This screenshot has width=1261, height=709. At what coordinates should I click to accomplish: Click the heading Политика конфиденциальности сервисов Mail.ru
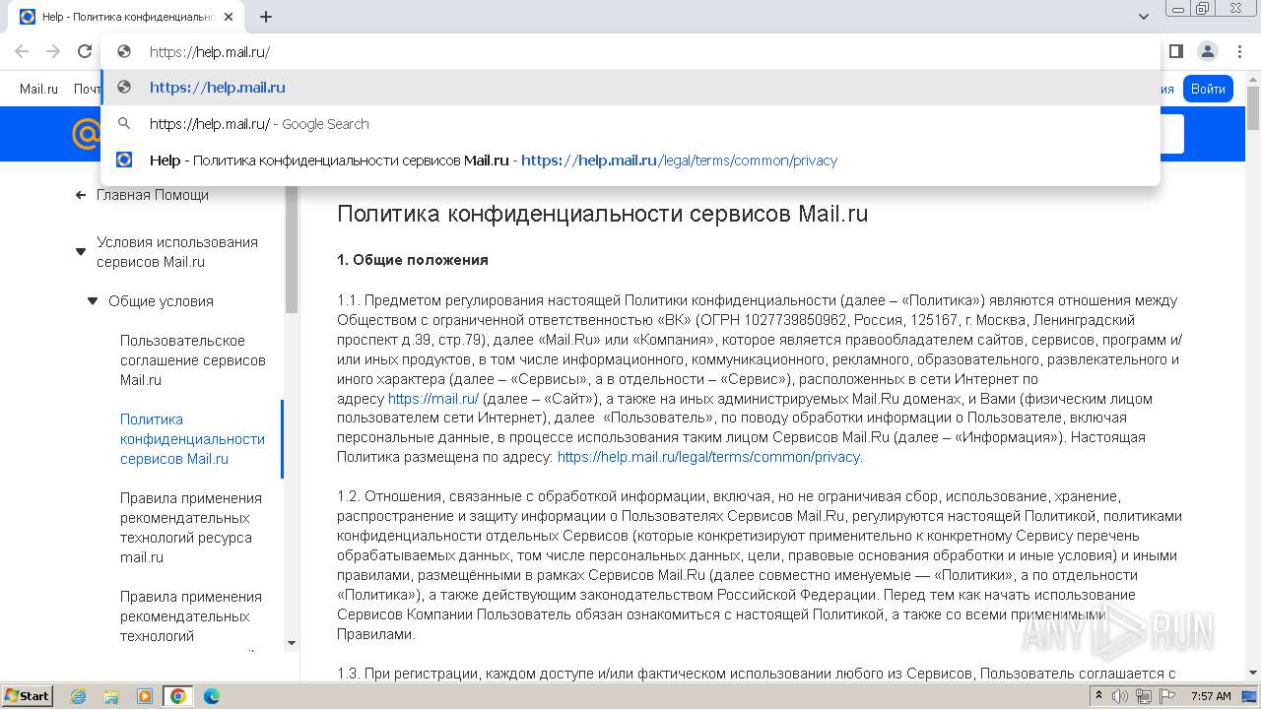click(x=602, y=214)
